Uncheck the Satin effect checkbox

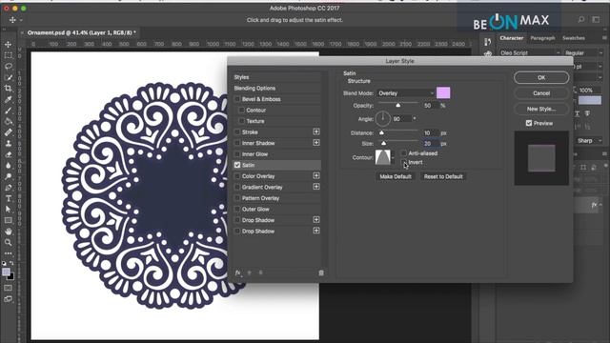tap(237, 165)
